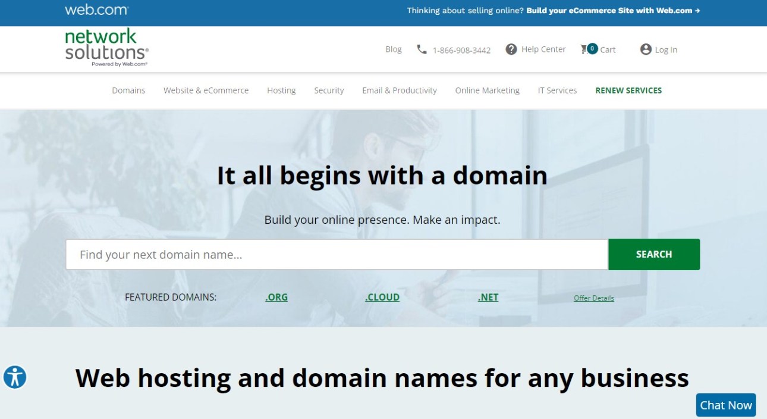Open the Security menu
The width and height of the screenshot is (767, 419).
329,90
